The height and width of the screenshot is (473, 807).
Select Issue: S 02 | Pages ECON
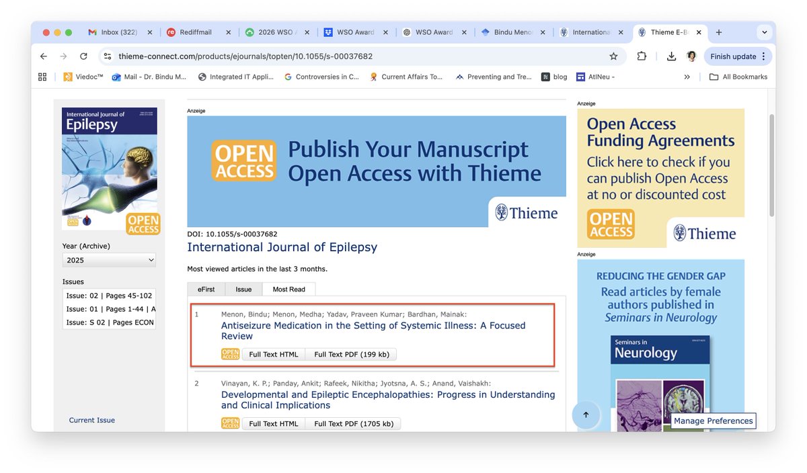(x=110, y=322)
